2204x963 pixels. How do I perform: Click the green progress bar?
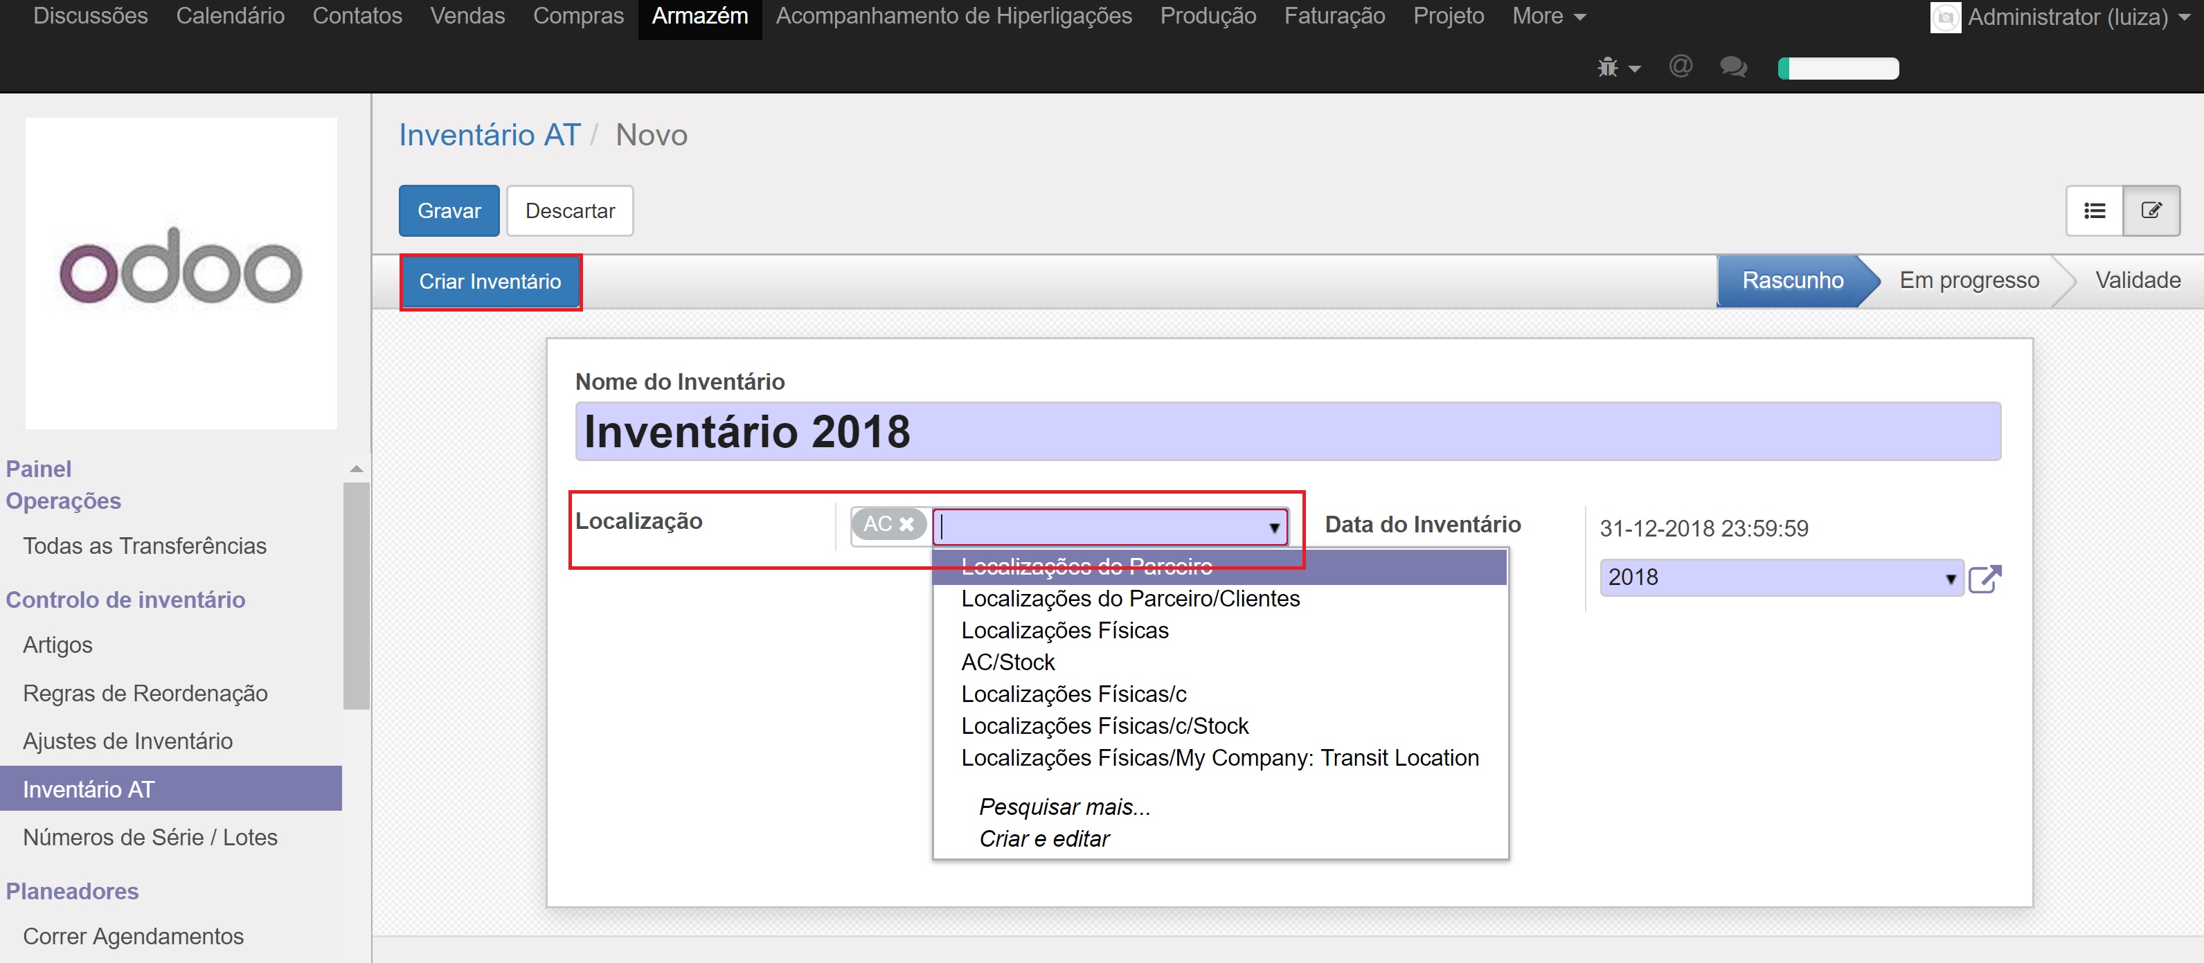[x=1838, y=69]
